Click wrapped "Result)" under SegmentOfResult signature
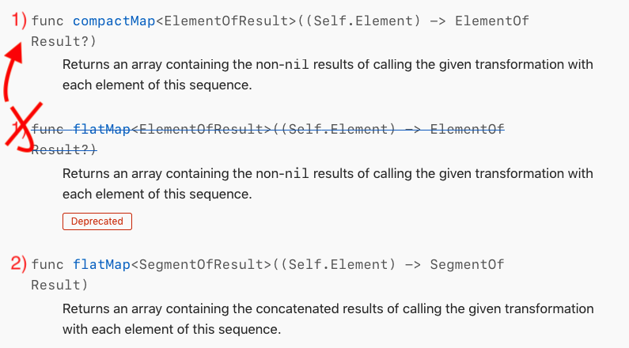Image resolution: width=629 pixels, height=348 pixels. 59,283
